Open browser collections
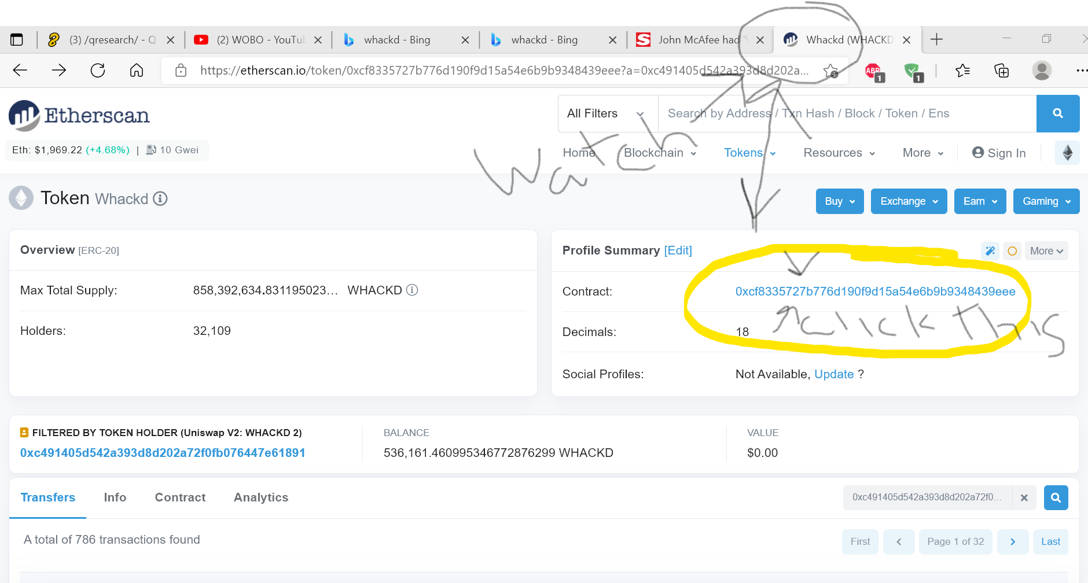 [x=1001, y=71]
